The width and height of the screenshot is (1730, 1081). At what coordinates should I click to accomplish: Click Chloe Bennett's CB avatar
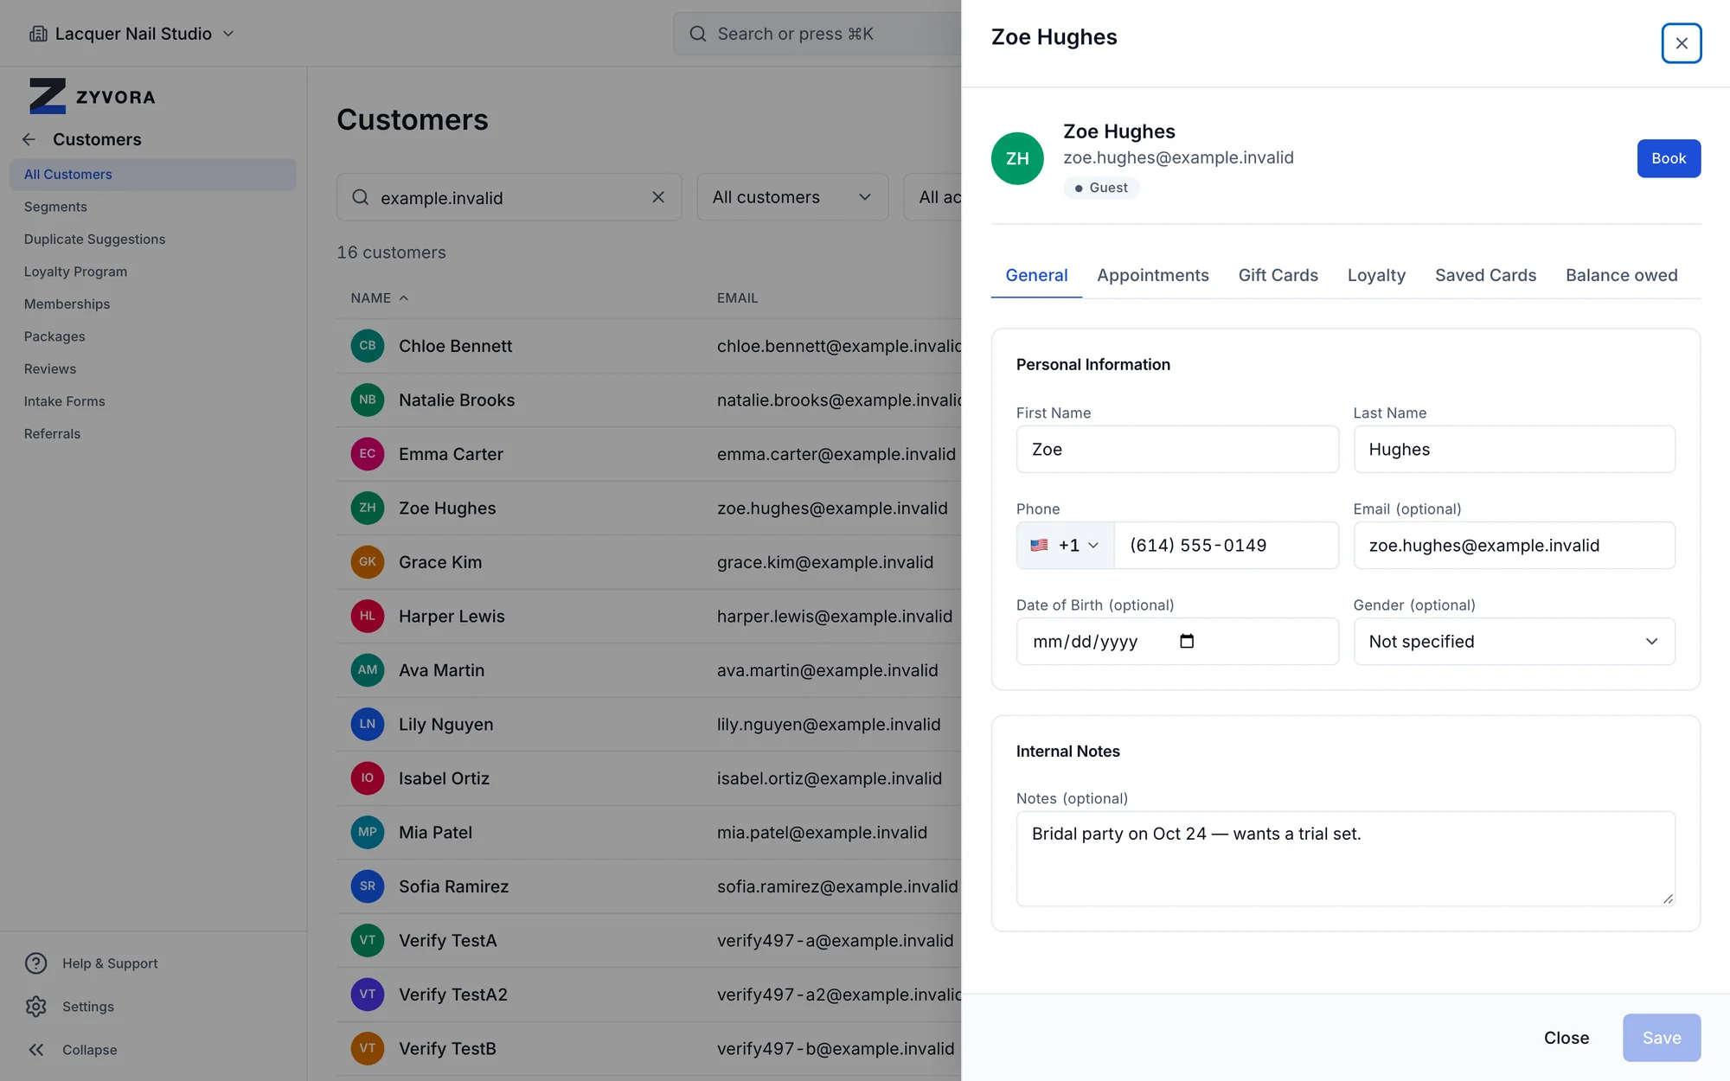(x=368, y=346)
